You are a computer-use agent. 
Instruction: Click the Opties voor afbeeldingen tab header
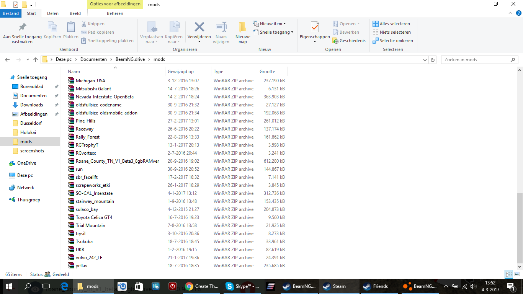coord(115,4)
